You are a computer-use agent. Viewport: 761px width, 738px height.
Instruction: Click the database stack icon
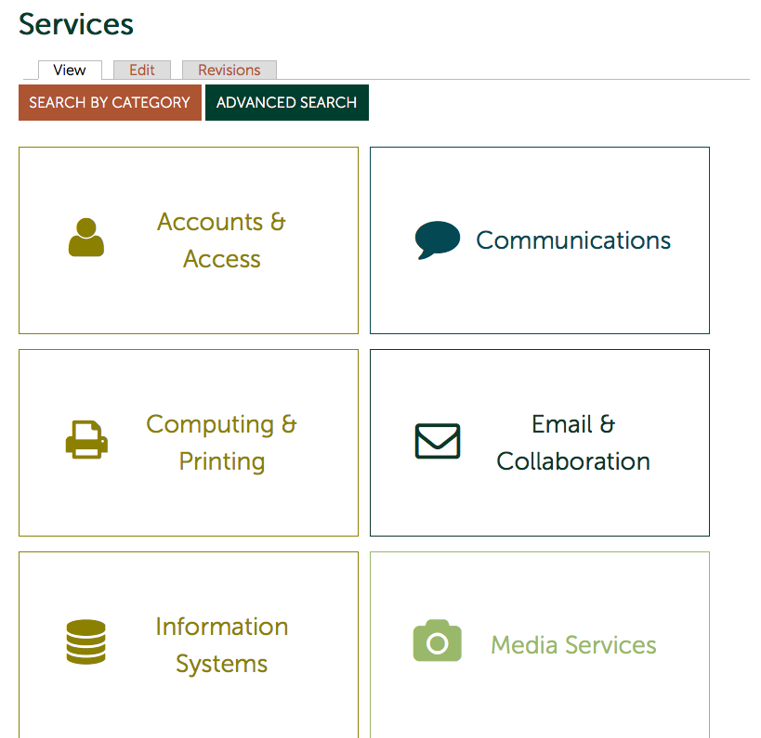coord(86,642)
